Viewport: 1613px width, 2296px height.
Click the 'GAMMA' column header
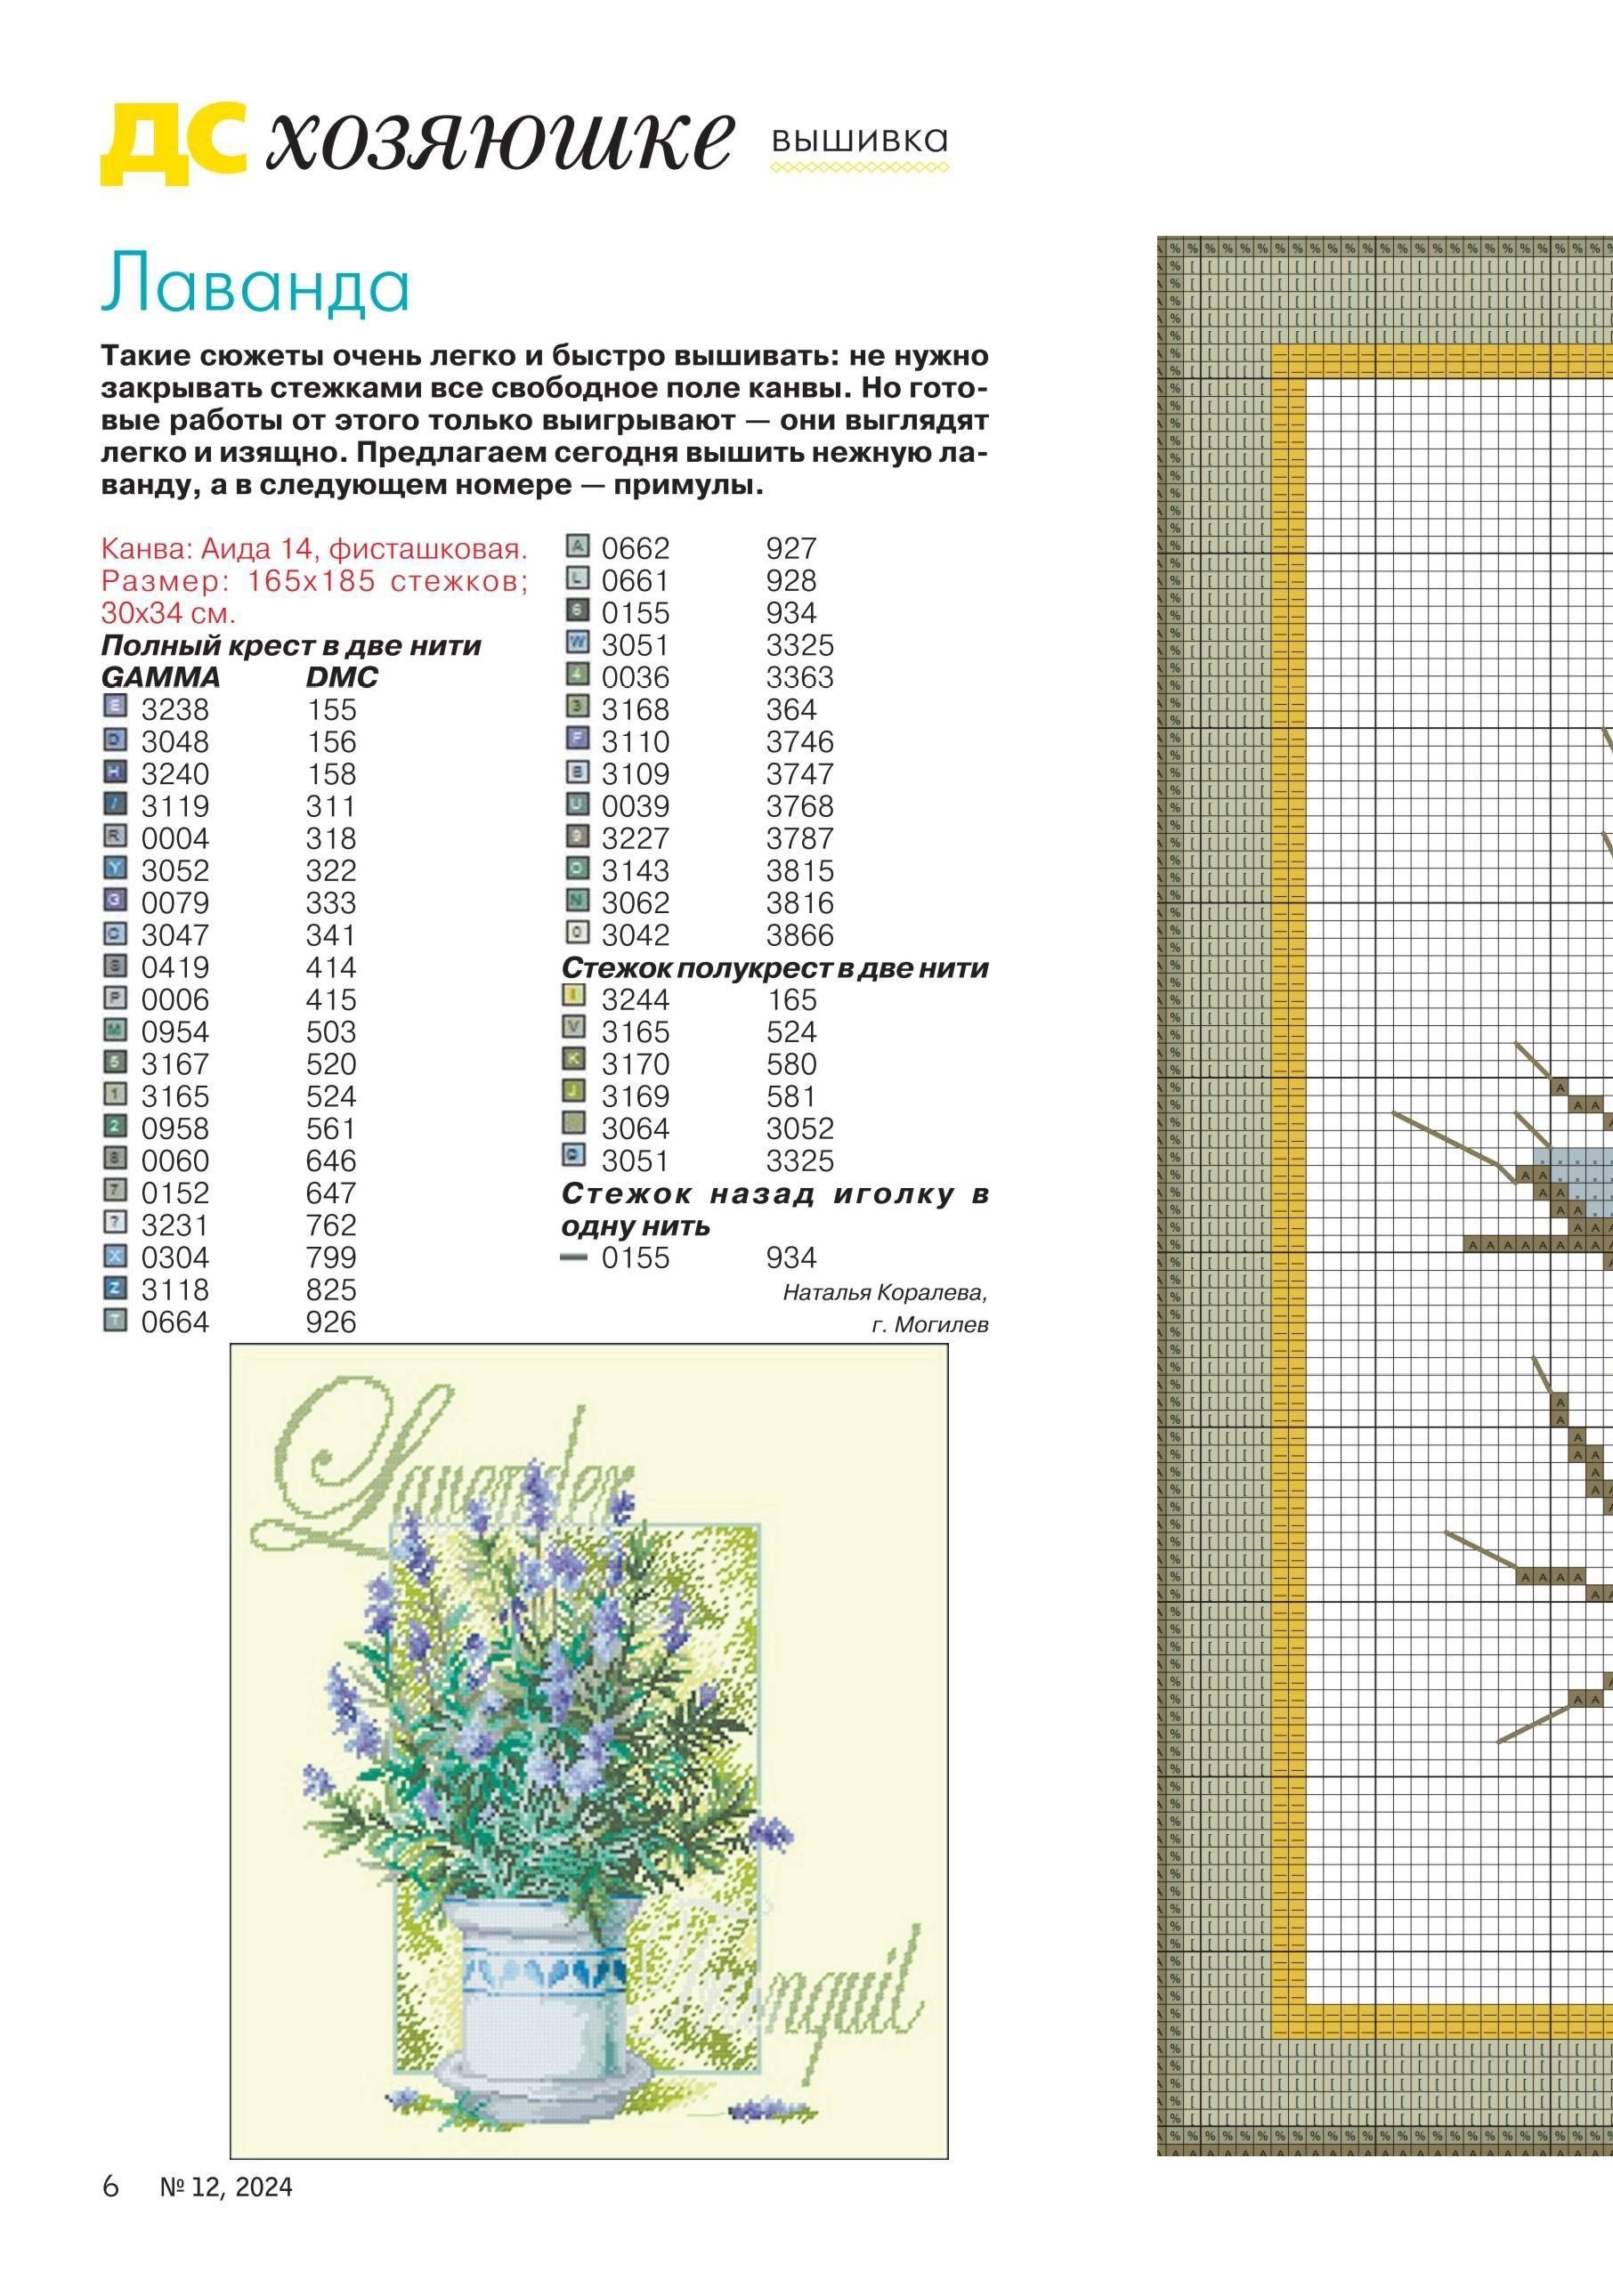point(161,678)
